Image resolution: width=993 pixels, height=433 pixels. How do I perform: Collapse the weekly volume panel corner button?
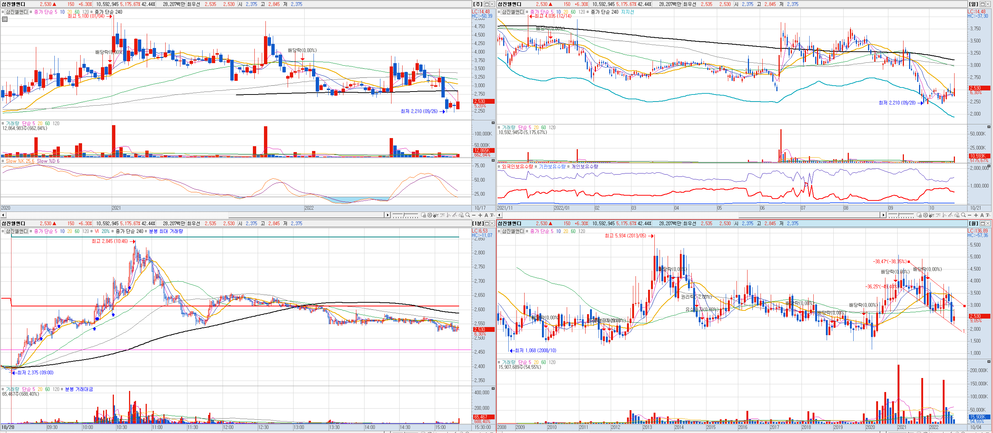[493, 123]
